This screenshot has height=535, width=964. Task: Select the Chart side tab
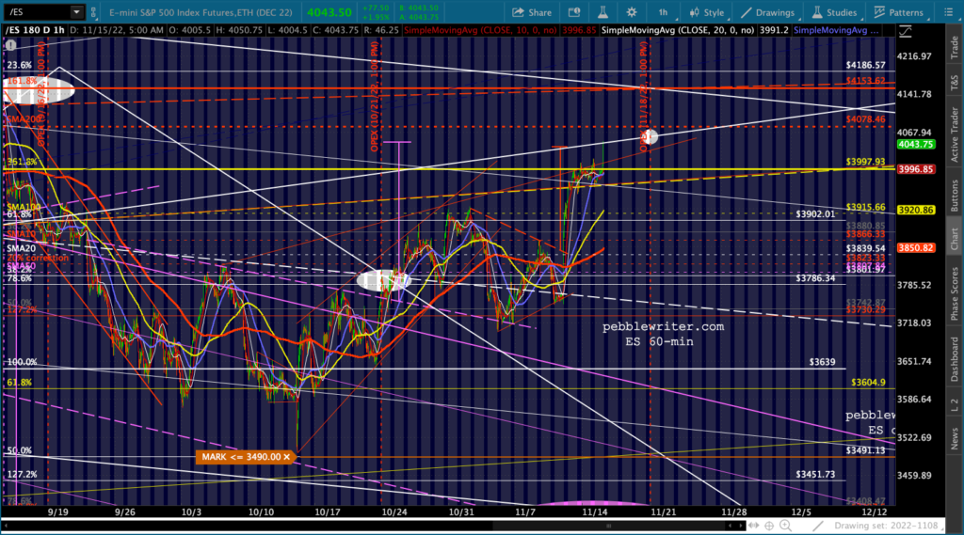click(955, 238)
